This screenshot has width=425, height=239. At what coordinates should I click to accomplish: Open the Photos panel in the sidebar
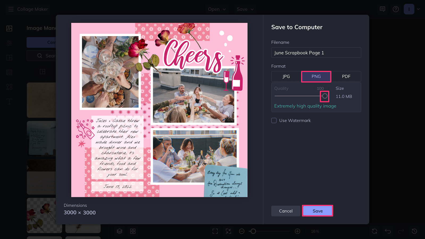(x=9, y=28)
